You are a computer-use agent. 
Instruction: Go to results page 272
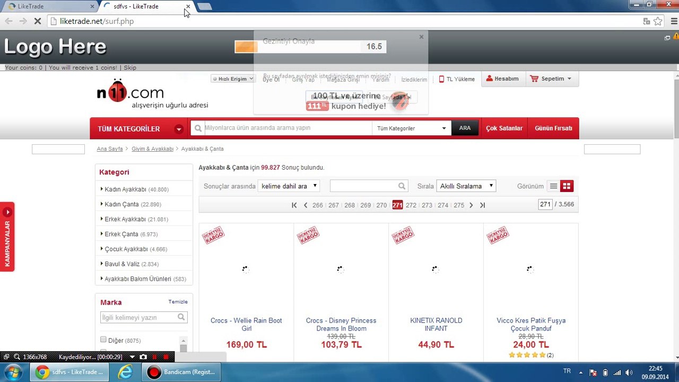[x=411, y=205]
